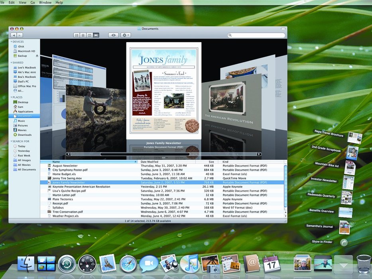Collapse the SEARCH FOR sidebar section
The height and width of the screenshot is (279, 372).
[x=11, y=141]
